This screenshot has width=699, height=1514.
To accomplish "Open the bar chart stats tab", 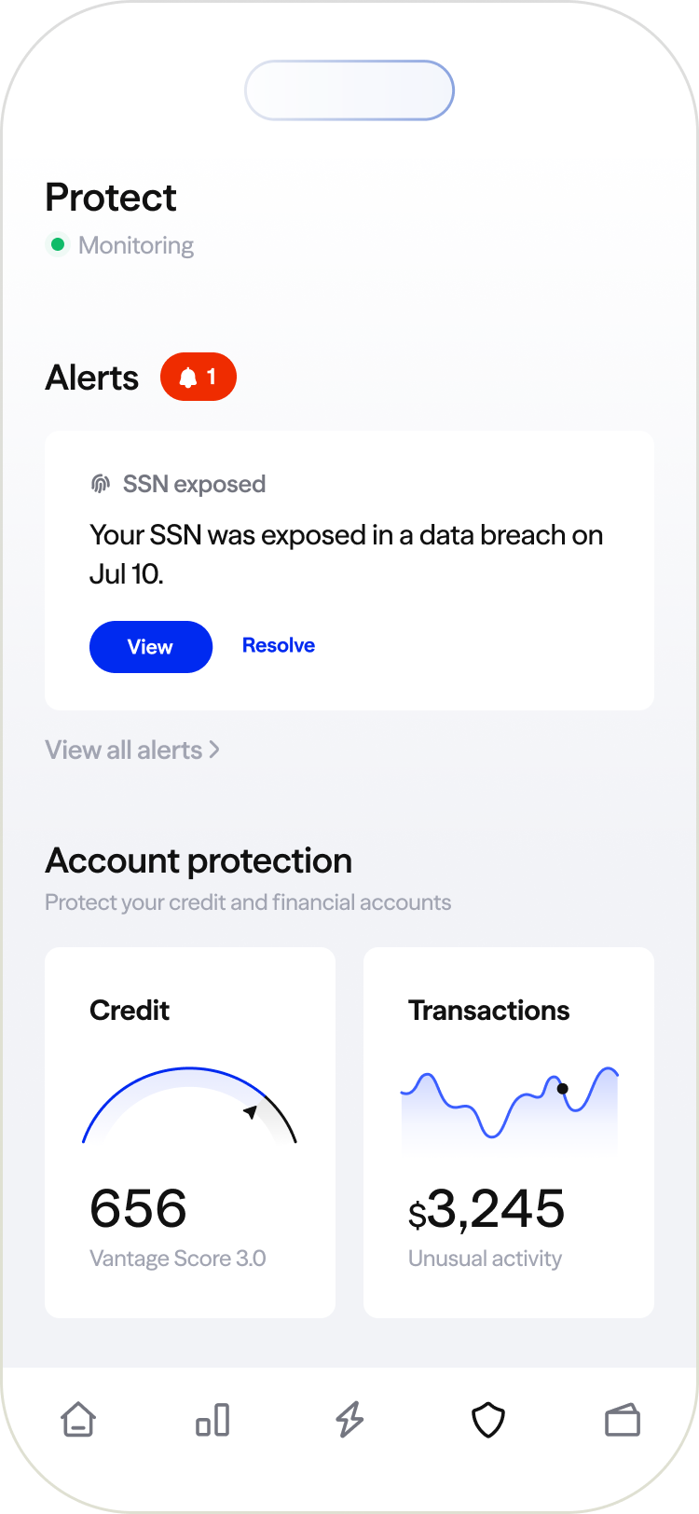I will [x=212, y=1420].
